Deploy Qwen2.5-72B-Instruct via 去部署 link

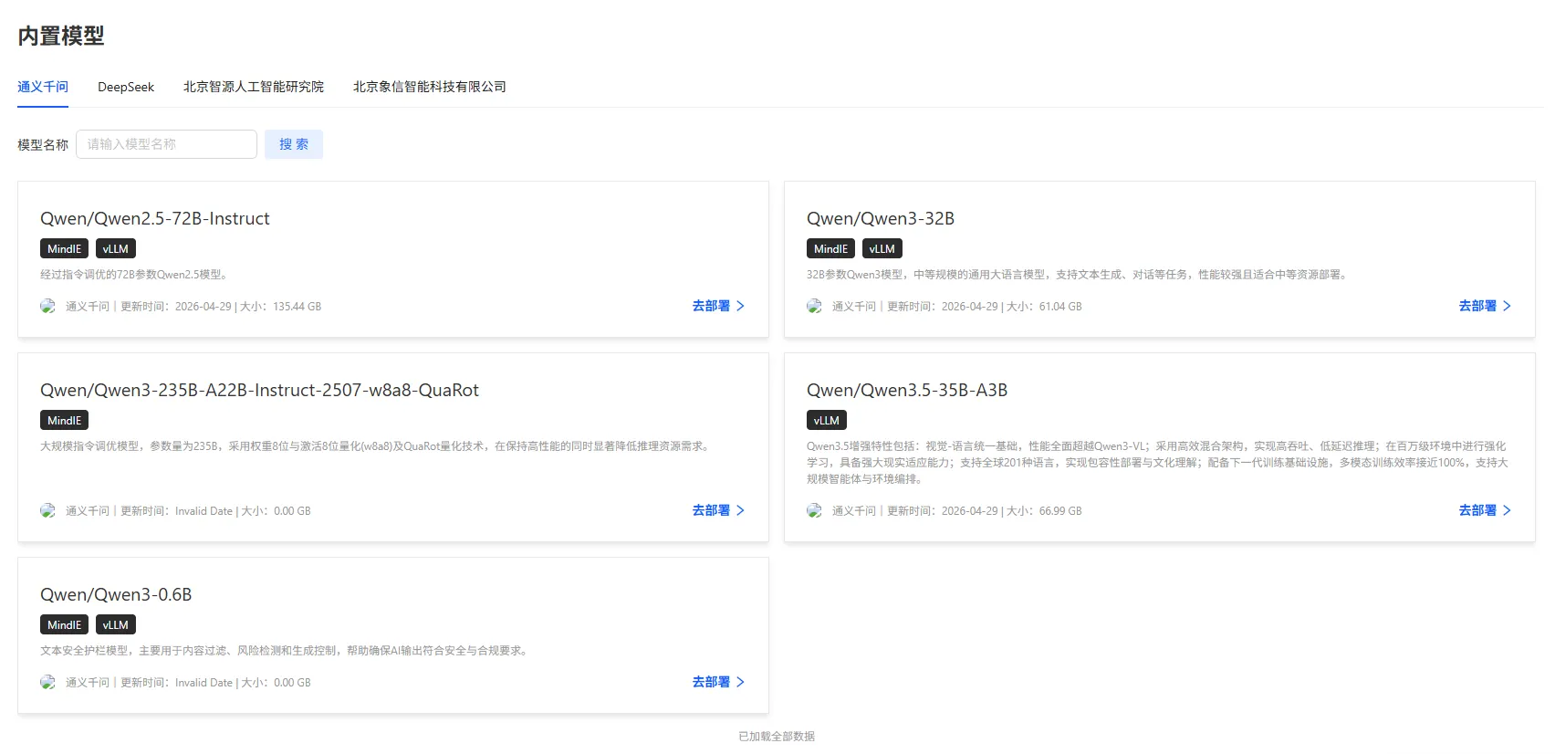[718, 306]
